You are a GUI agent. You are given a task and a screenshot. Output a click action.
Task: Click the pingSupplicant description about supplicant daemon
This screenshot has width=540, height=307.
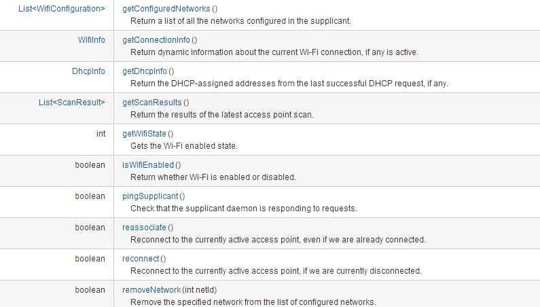[243, 208]
